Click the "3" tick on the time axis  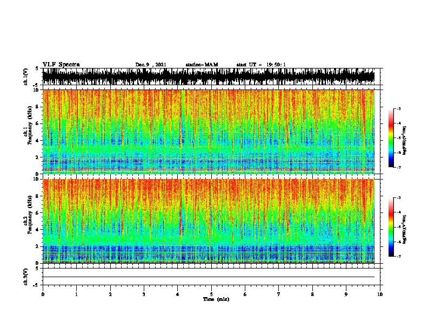pos(144,294)
